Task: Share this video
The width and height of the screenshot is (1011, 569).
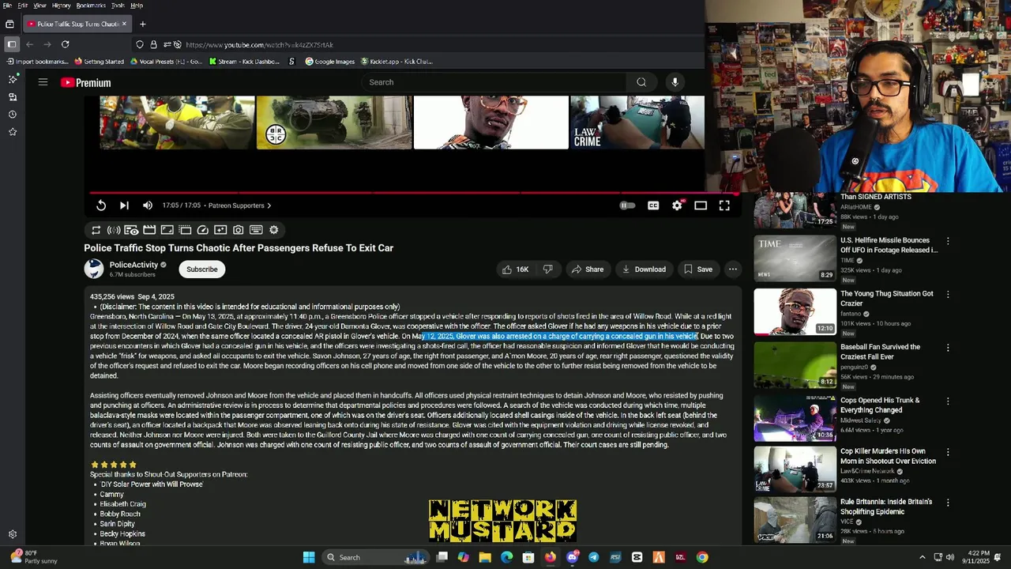Action: tap(588, 269)
